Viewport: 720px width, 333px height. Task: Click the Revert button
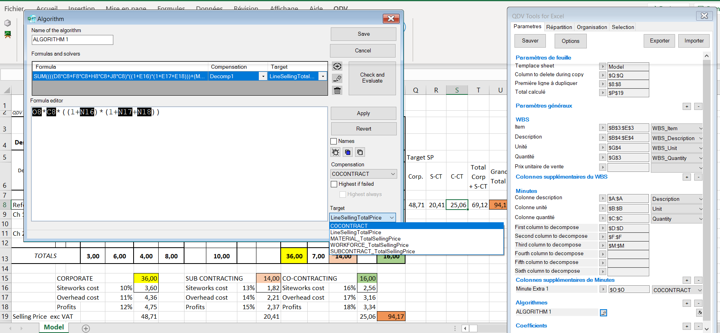[x=364, y=129]
